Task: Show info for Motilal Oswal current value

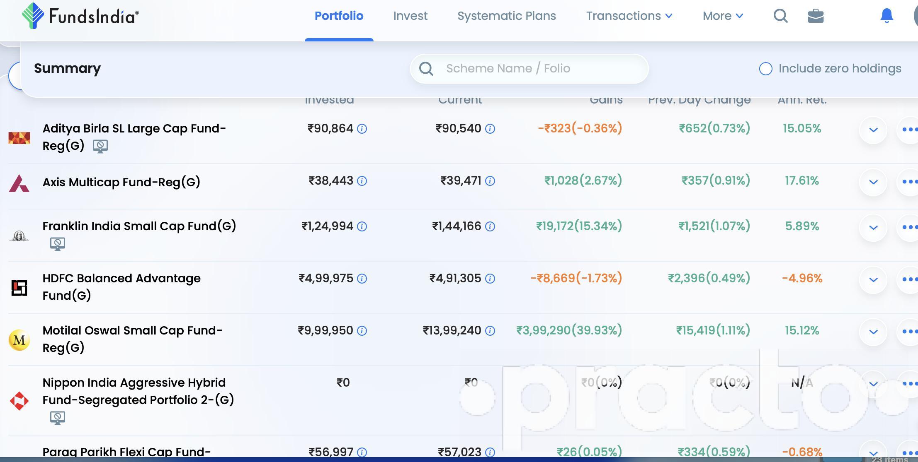Action: 490,331
